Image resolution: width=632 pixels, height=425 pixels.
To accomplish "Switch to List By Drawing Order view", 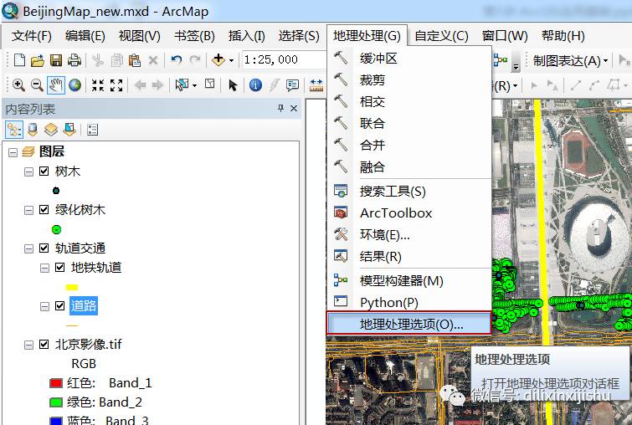I will (x=14, y=130).
